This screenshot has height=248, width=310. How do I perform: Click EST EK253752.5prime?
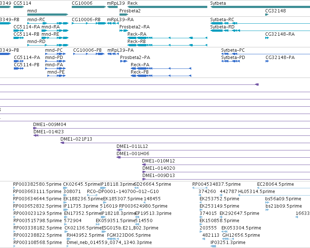pos(219,199)
